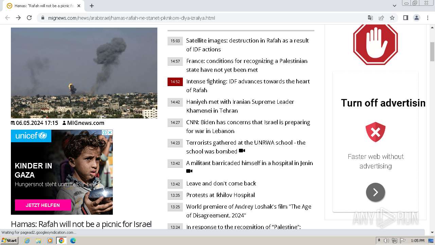Screen dimensions: 435x245
Task: Click the address bar URL
Action: pos(132,18)
